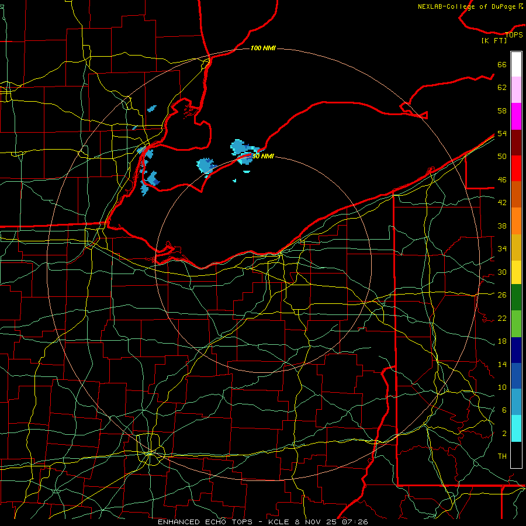The height and width of the screenshot is (526, 526).
Task: Click legend value 54
Action: (x=502, y=133)
